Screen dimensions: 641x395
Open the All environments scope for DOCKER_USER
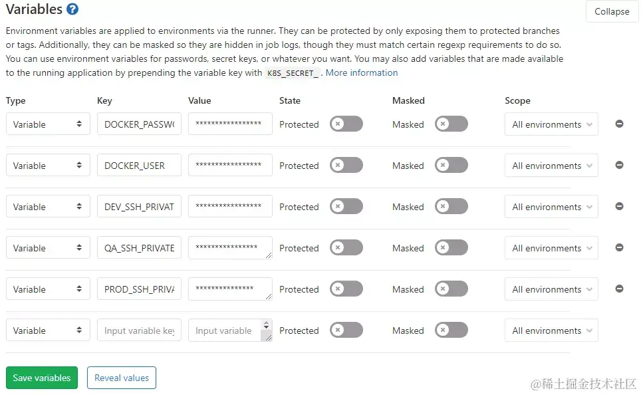551,165
